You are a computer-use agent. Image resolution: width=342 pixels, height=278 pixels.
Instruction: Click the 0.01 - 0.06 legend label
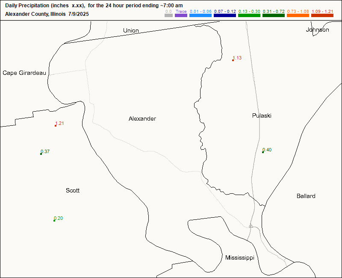click(200, 12)
